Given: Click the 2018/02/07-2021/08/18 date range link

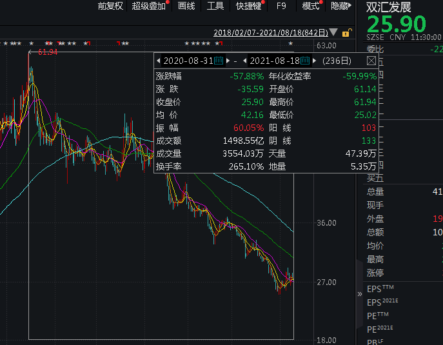Looking at the screenshot, I should [x=270, y=33].
